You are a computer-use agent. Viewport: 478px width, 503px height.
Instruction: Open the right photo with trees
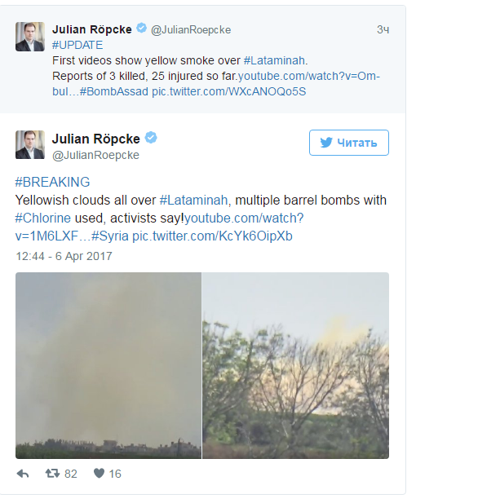295,365
